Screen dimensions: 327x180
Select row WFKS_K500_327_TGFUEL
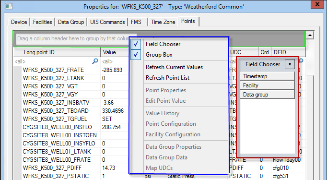click(55, 119)
